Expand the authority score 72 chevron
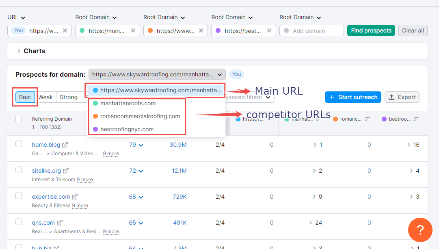The height and width of the screenshot is (249, 439). (x=141, y=171)
